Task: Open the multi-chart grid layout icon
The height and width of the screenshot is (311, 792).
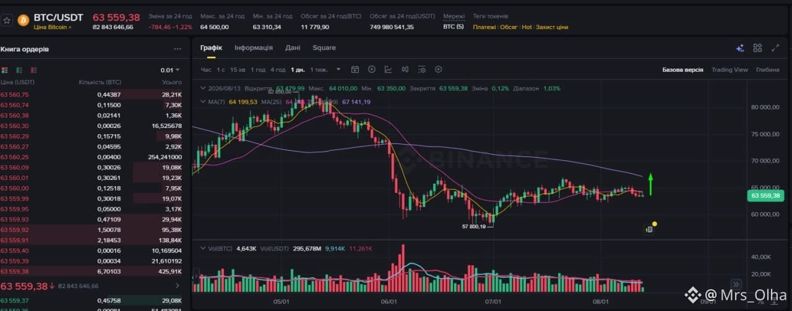Action: point(757,48)
